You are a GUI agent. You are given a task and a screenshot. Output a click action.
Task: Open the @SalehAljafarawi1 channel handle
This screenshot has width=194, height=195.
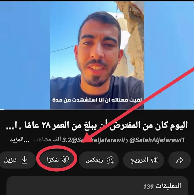coord(157,140)
